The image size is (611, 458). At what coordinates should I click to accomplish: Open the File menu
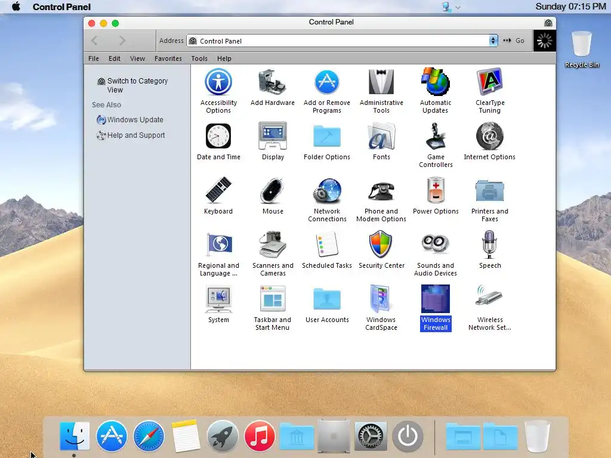point(94,58)
